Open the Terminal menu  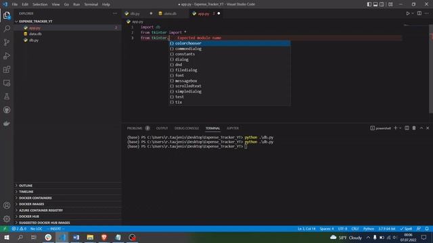(x=91, y=5)
